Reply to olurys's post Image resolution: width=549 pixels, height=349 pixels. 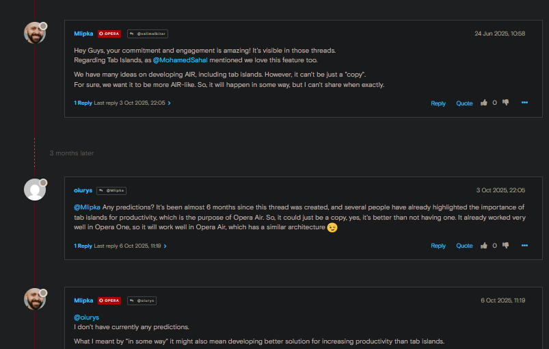click(438, 246)
